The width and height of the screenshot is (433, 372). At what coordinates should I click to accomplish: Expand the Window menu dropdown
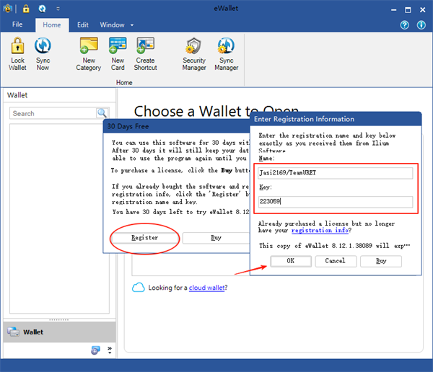coord(116,25)
